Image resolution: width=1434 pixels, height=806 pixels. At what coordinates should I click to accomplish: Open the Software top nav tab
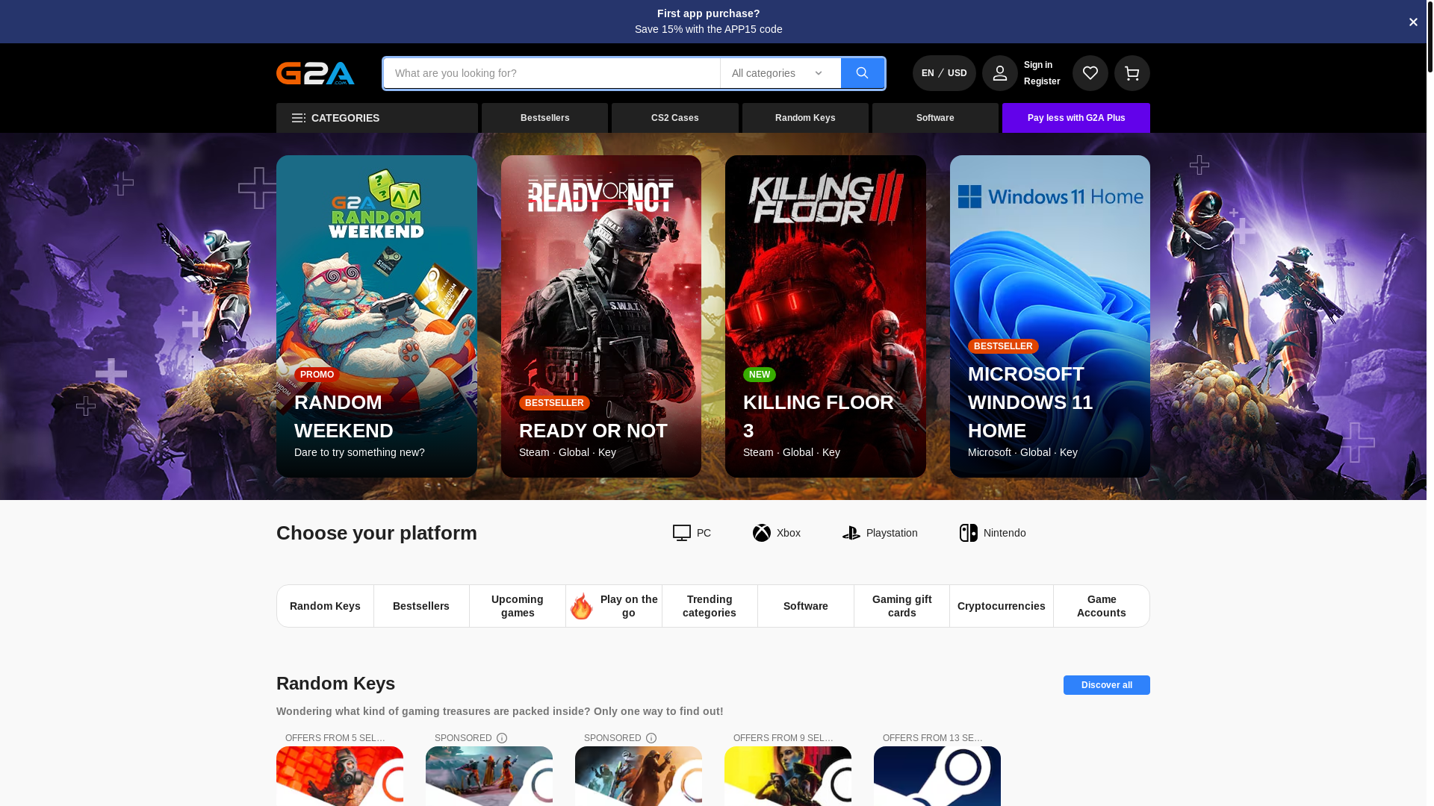(x=935, y=118)
